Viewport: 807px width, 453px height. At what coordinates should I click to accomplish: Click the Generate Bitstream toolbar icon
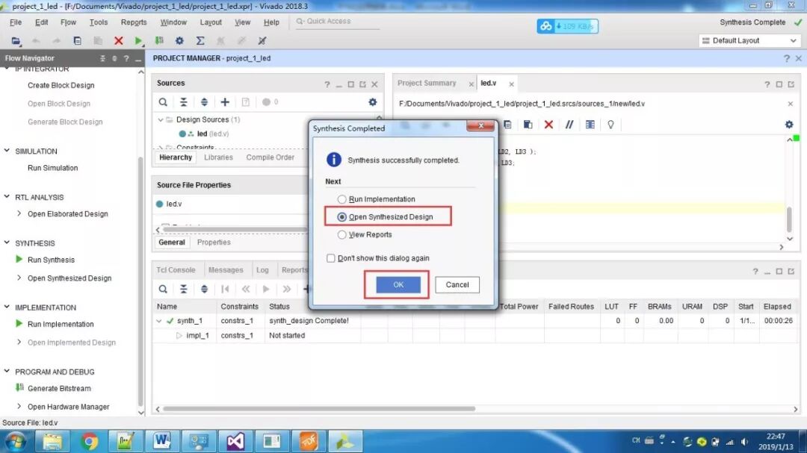tap(159, 40)
